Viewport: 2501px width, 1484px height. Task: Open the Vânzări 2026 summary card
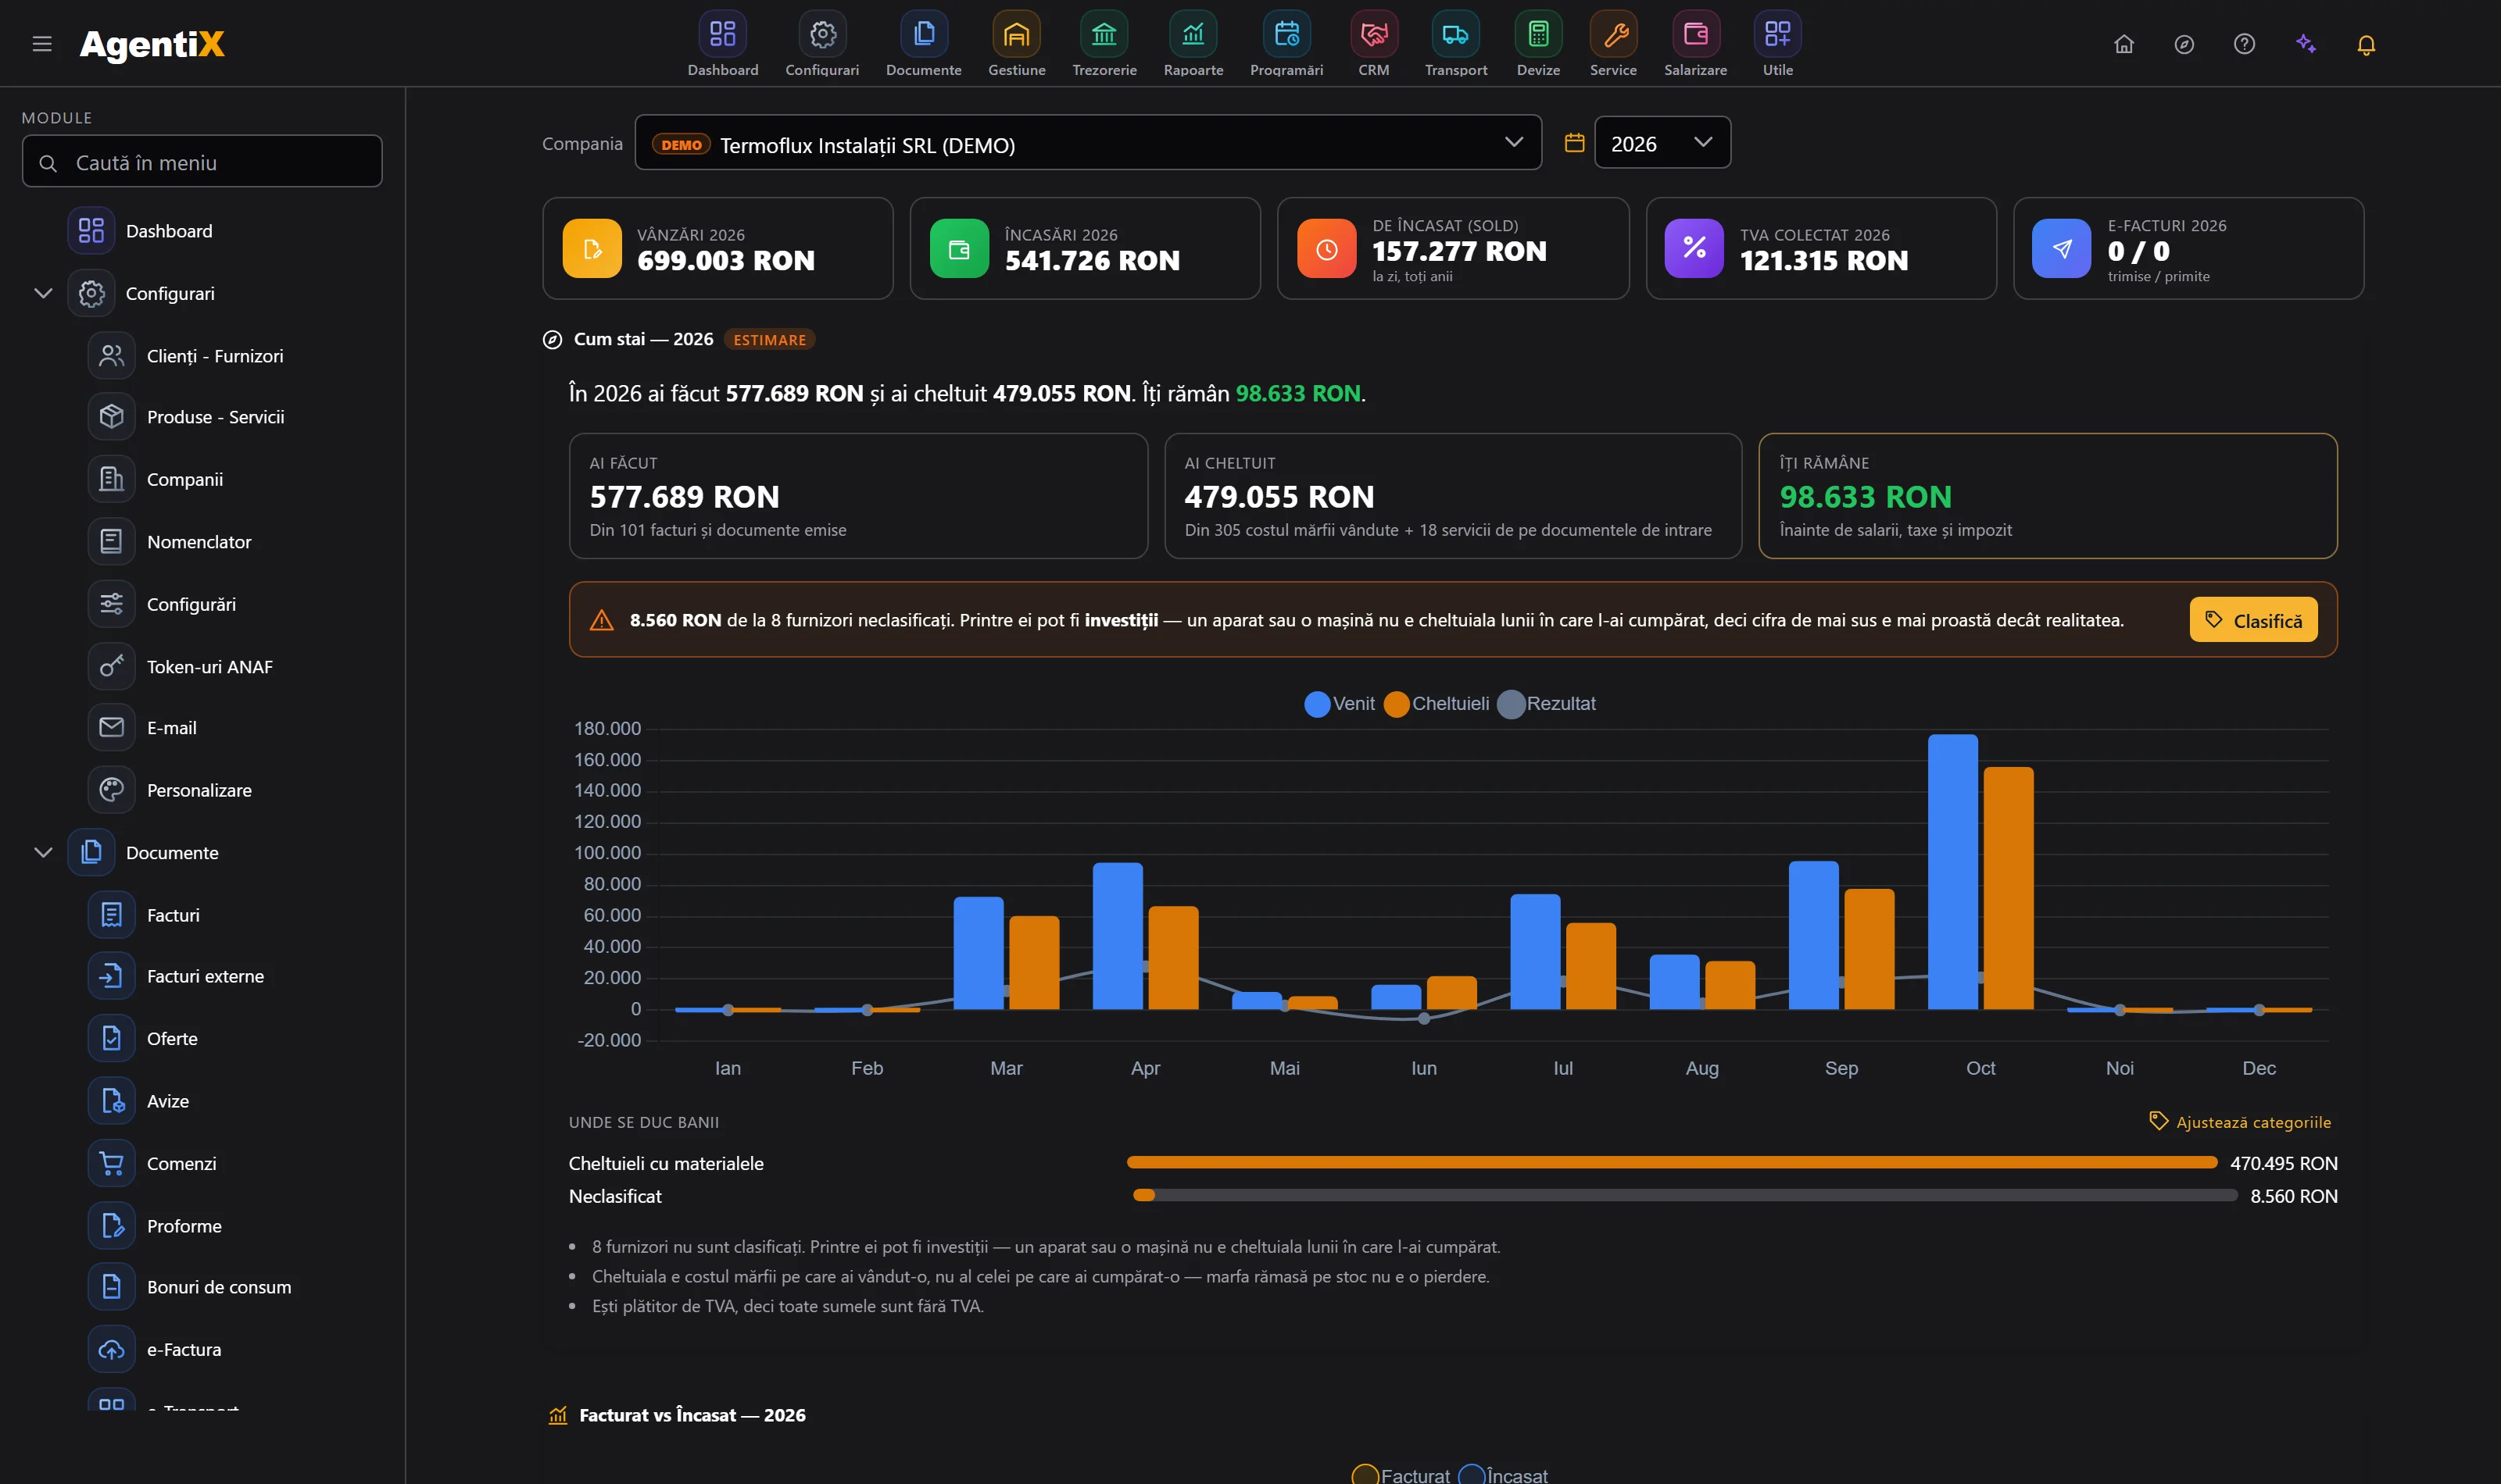point(717,248)
